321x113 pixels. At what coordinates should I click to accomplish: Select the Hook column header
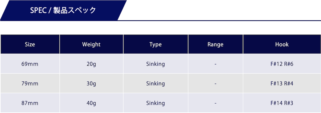pyautogui.click(x=282, y=44)
